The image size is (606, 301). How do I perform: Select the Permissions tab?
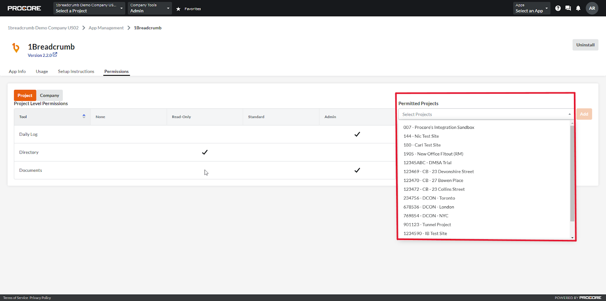117,71
